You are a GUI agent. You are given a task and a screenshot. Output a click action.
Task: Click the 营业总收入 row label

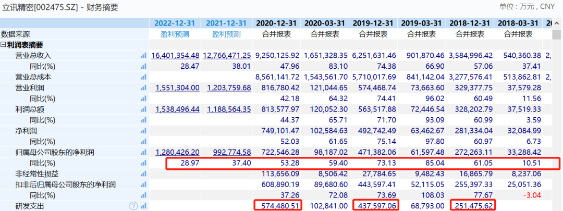pos(33,56)
